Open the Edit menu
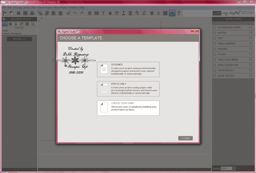This screenshot has height=173, width=256. 10,7
